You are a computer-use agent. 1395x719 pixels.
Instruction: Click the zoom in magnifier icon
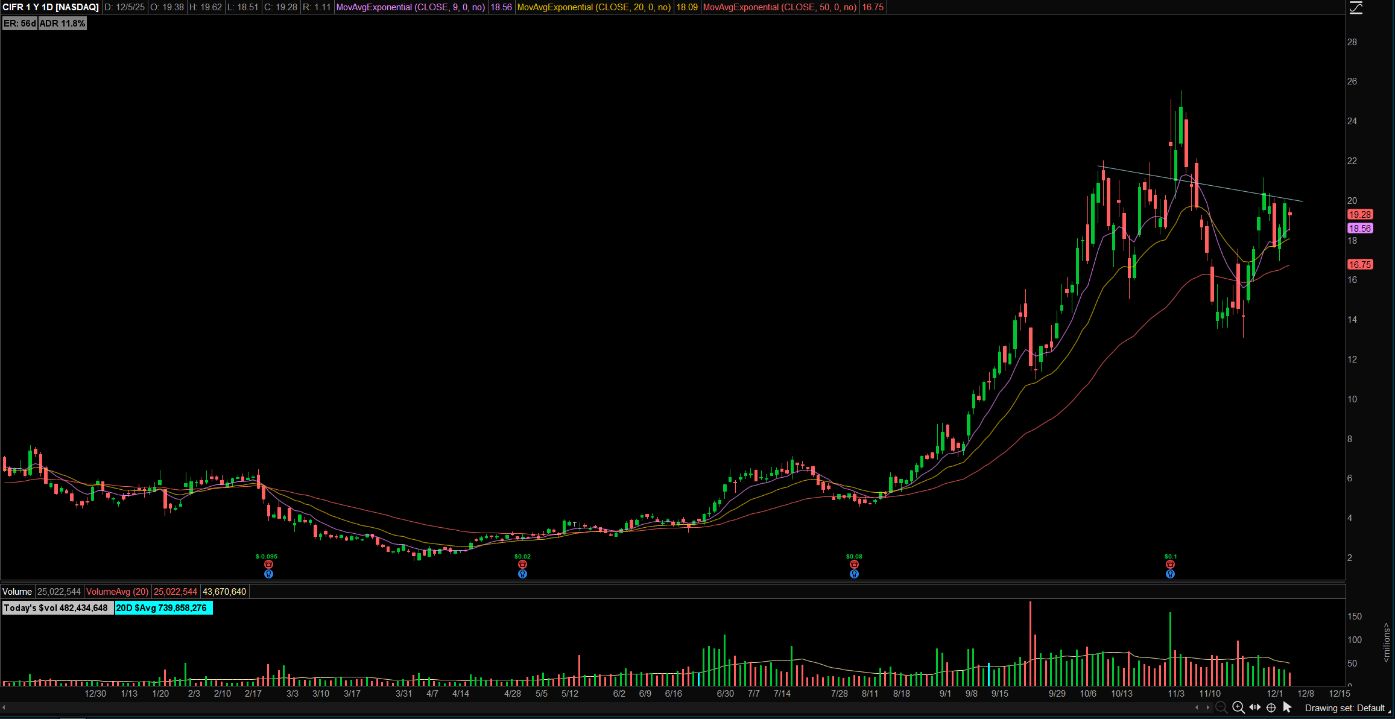pyautogui.click(x=1238, y=708)
